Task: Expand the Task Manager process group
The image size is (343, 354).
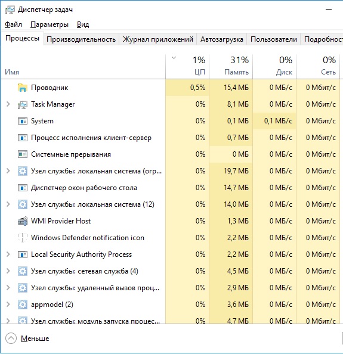Action: coord(8,104)
